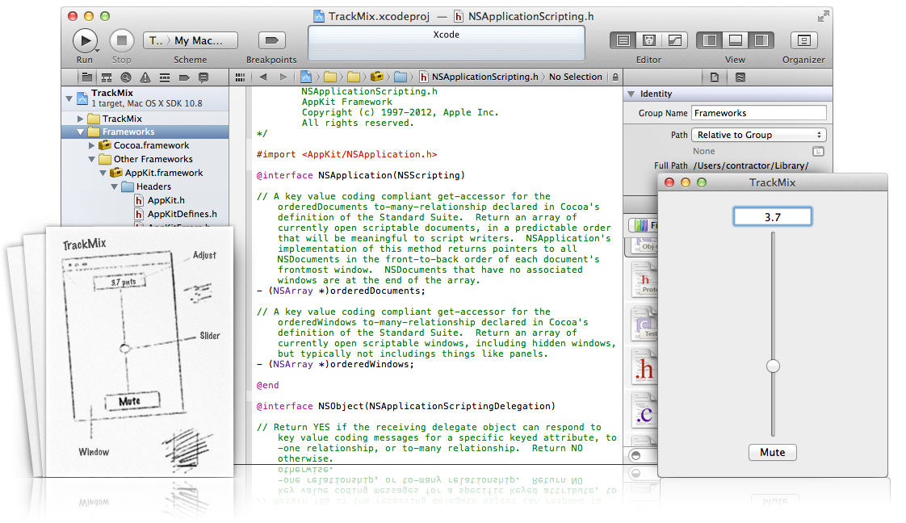This screenshot has width=906, height=523.
Task: Toggle the Utilities pane view button
Action: (x=761, y=40)
